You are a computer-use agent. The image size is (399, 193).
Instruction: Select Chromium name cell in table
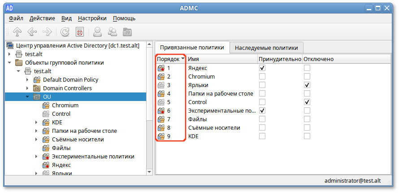[x=202, y=76]
